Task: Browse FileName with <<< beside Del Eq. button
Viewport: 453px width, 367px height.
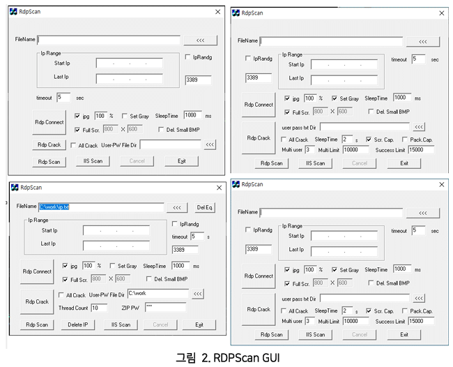Action: pyautogui.click(x=177, y=208)
